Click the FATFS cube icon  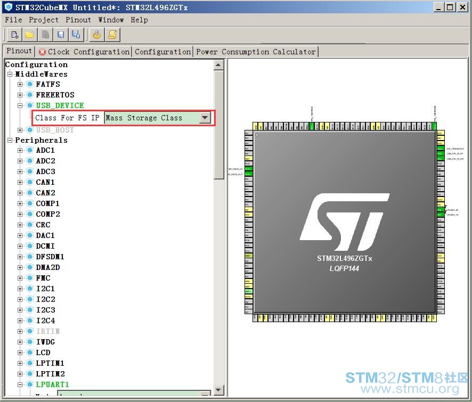(x=30, y=84)
